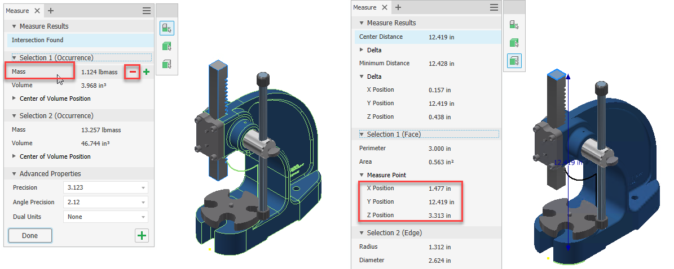Click the red minus icon beside Mass
Screen dimensions: 674x269
[133, 72]
